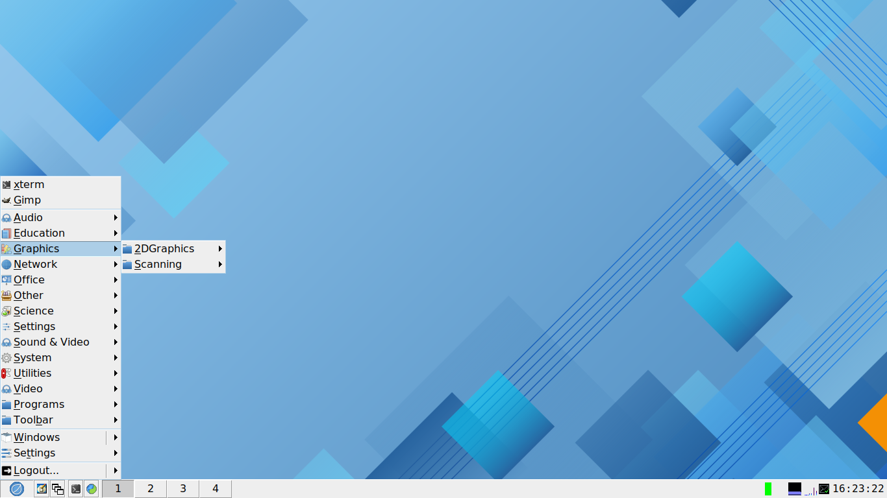Click the IceWM start menu button

(17, 489)
